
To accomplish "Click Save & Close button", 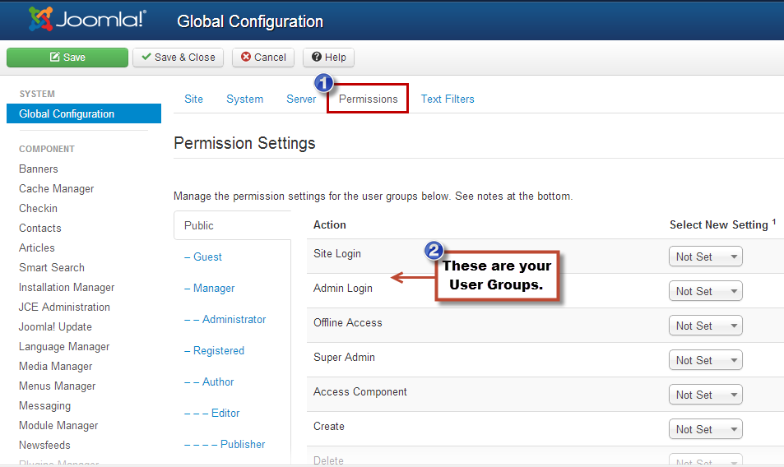I will pyautogui.click(x=178, y=58).
